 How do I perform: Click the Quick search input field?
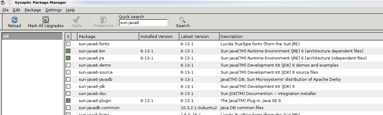(143, 23)
